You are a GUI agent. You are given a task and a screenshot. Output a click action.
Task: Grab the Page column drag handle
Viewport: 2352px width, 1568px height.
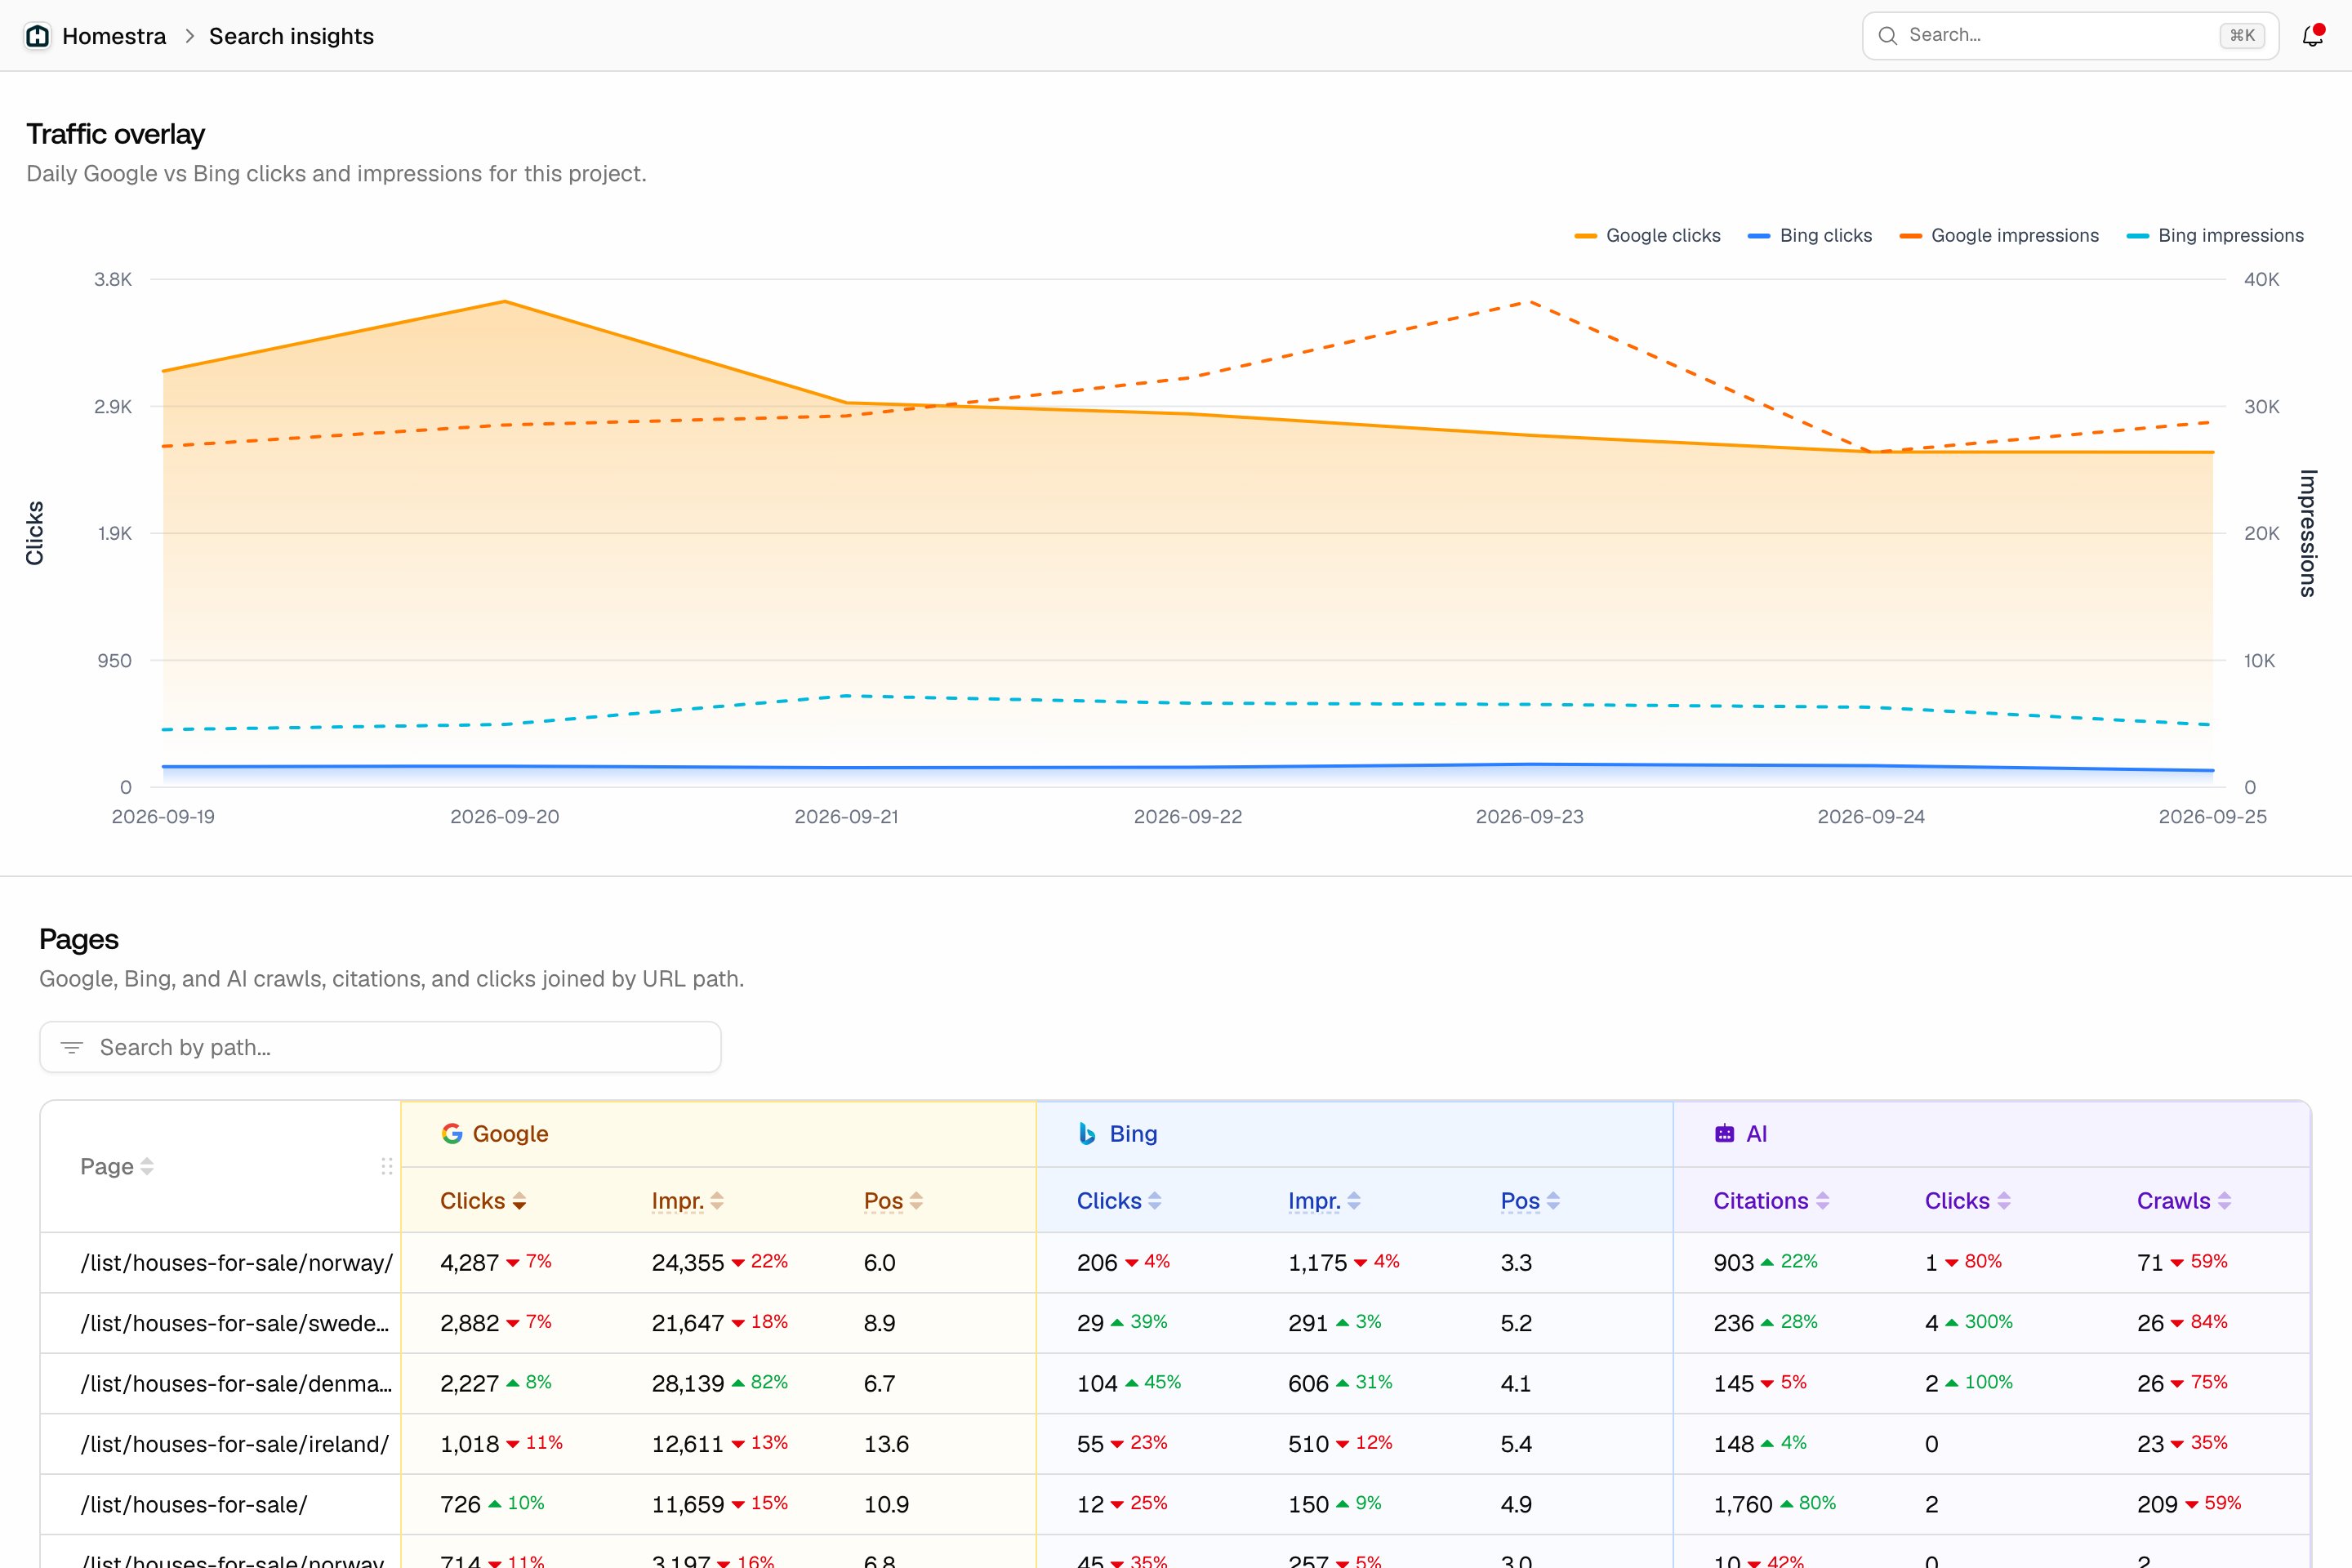[387, 1166]
